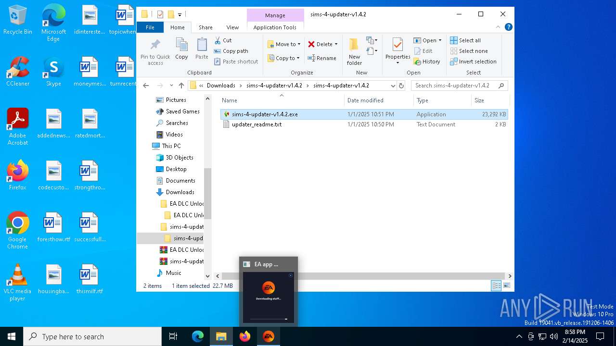Screen dimensions: 616x346
Task: Sort by Type column header
Action: (442, 100)
